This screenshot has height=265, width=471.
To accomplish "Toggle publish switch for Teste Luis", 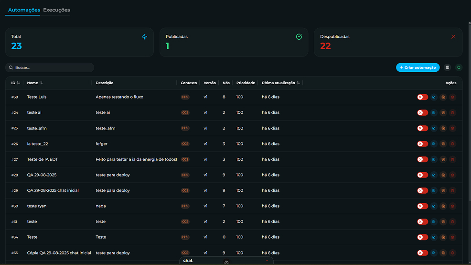I will [422, 97].
